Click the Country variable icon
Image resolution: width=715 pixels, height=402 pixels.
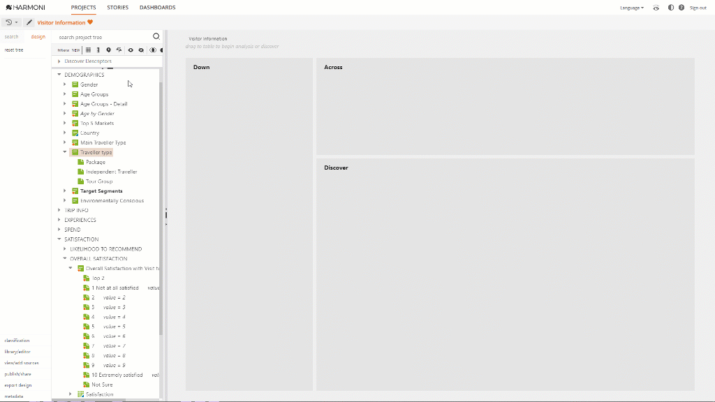point(75,133)
